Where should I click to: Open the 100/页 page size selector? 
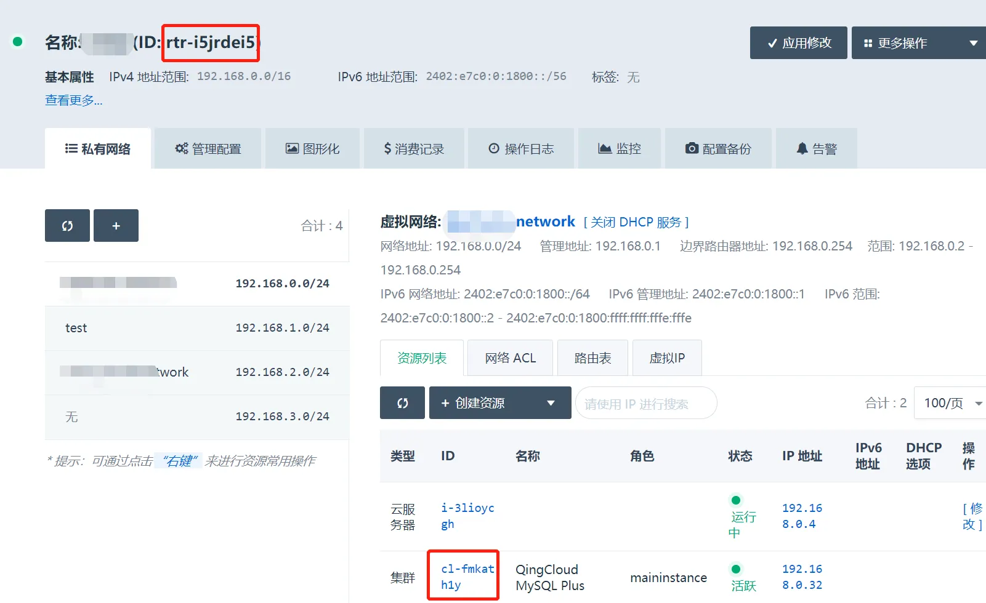tap(952, 403)
